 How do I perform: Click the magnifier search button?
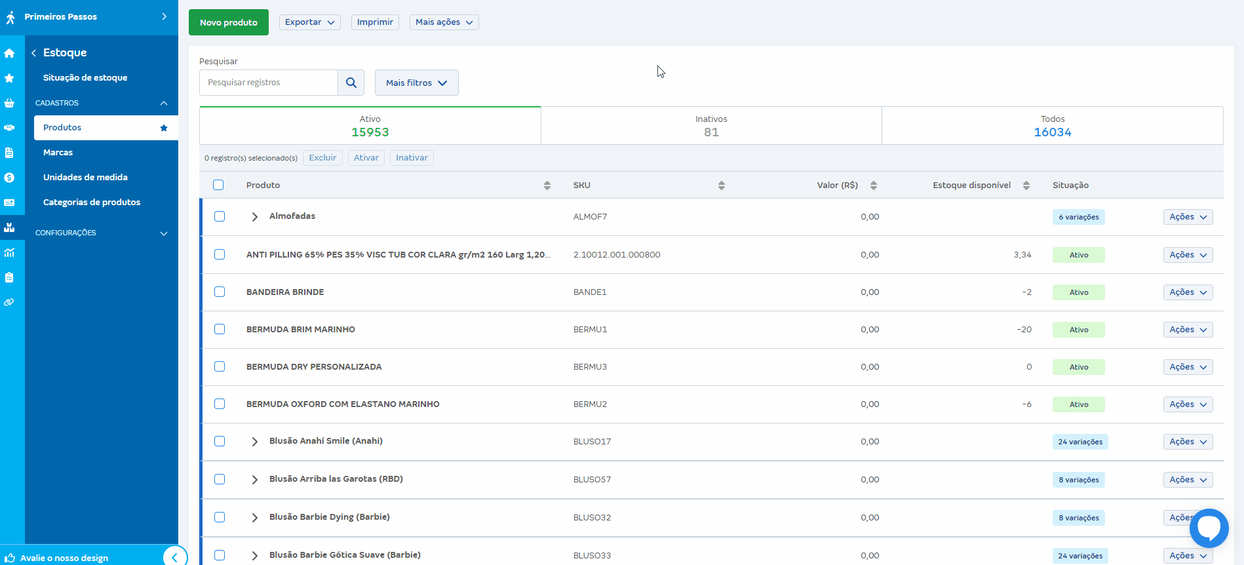(351, 83)
